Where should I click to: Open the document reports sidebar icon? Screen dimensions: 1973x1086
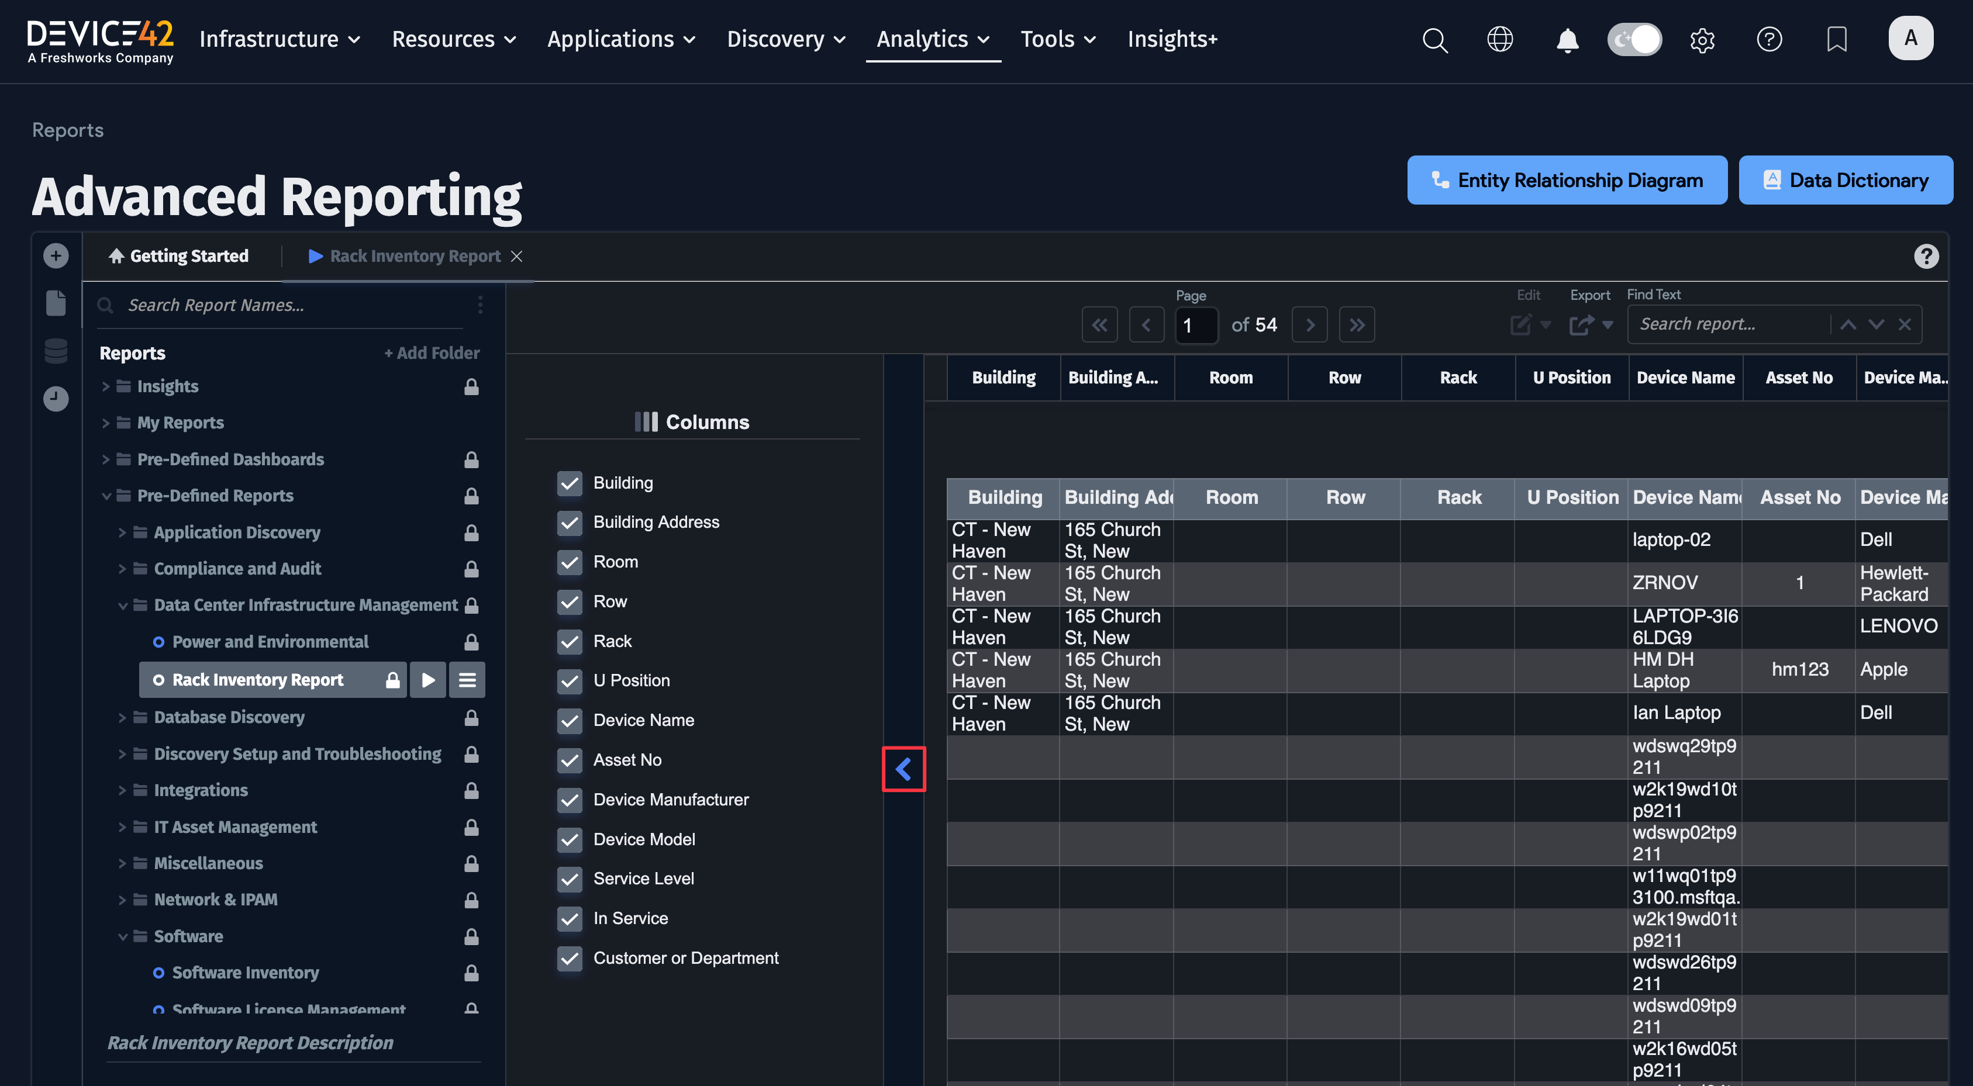click(56, 302)
